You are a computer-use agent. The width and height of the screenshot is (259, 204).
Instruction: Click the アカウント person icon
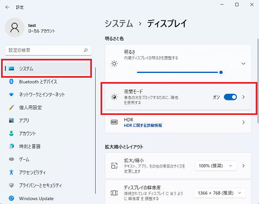(x=11, y=133)
